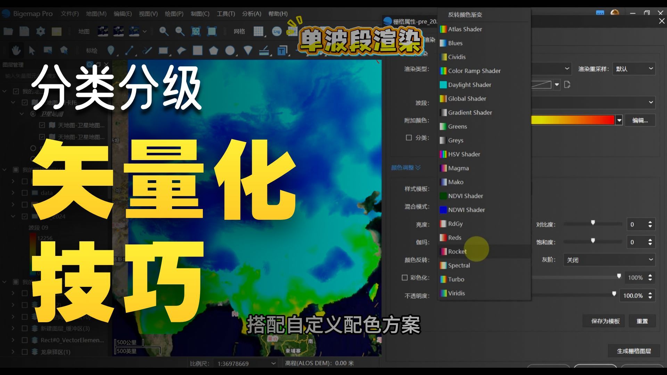This screenshot has height=375, width=667.
Task: Toggle the 龙泉驿区(1) layer checkbox
Action: [25, 352]
